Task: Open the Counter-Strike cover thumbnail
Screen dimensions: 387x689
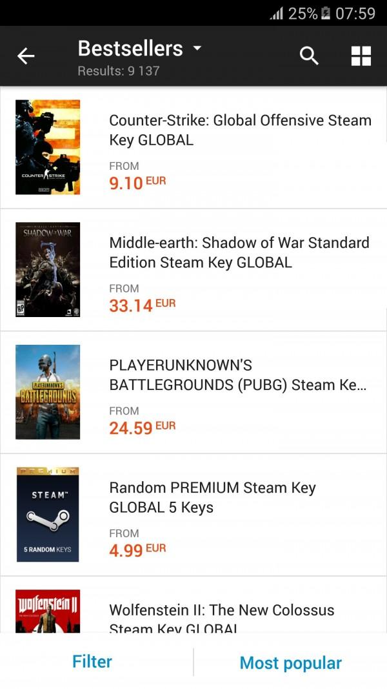Action: [x=48, y=147]
